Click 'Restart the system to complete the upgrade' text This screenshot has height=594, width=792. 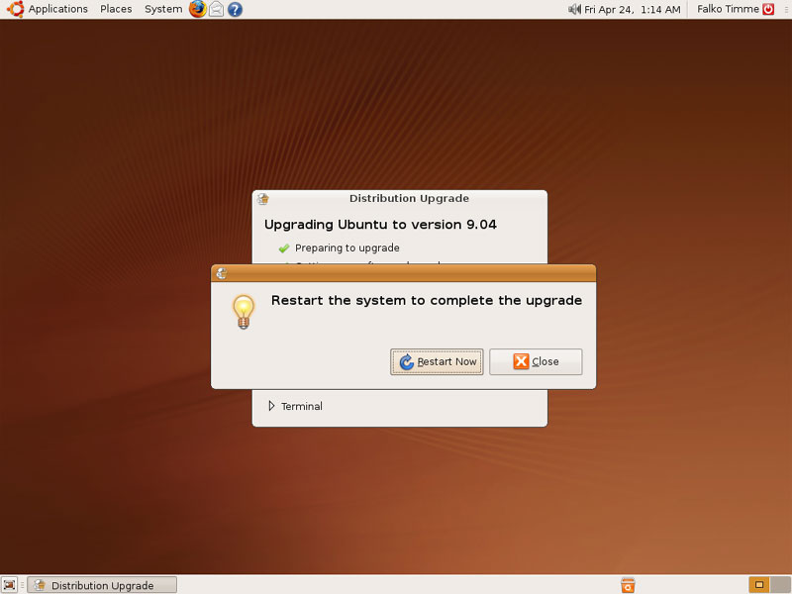pos(427,301)
